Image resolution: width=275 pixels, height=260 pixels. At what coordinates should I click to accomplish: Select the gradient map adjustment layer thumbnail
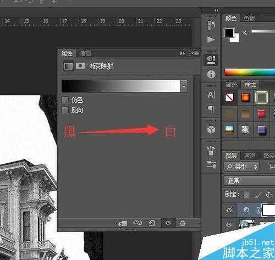point(246,210)
